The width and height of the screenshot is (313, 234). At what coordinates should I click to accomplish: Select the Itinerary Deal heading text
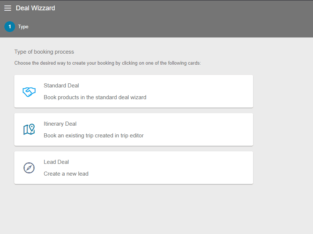(x=60, y=124)
